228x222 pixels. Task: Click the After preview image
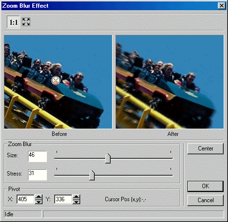click(x=170, y=82)
